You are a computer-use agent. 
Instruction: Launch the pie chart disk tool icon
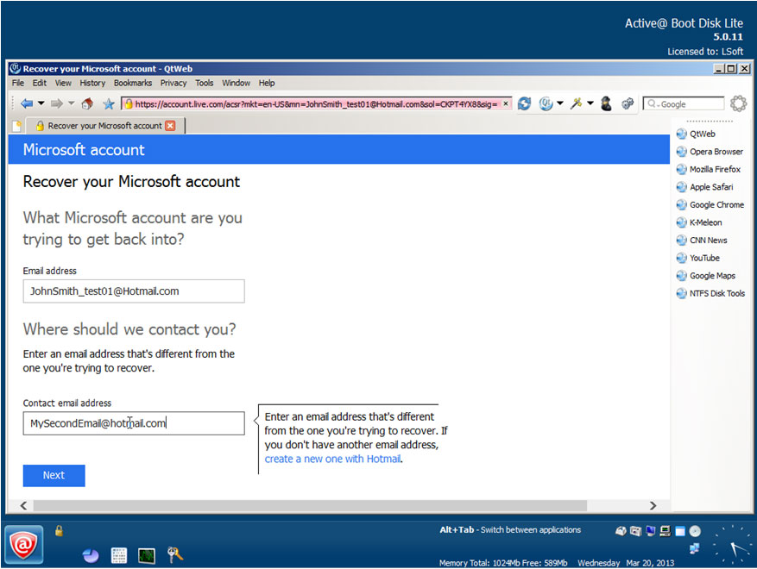tap(91, 555)
